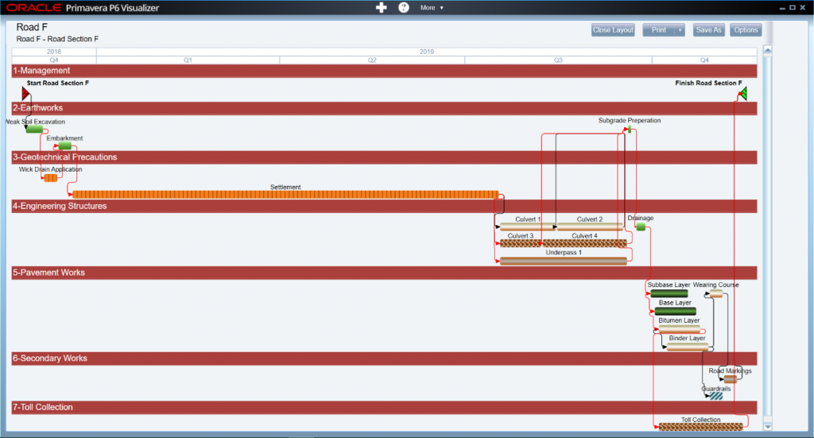The image size is (814, 438).
Task: Click the Toll Collection activity label
Action: point(701,419)
